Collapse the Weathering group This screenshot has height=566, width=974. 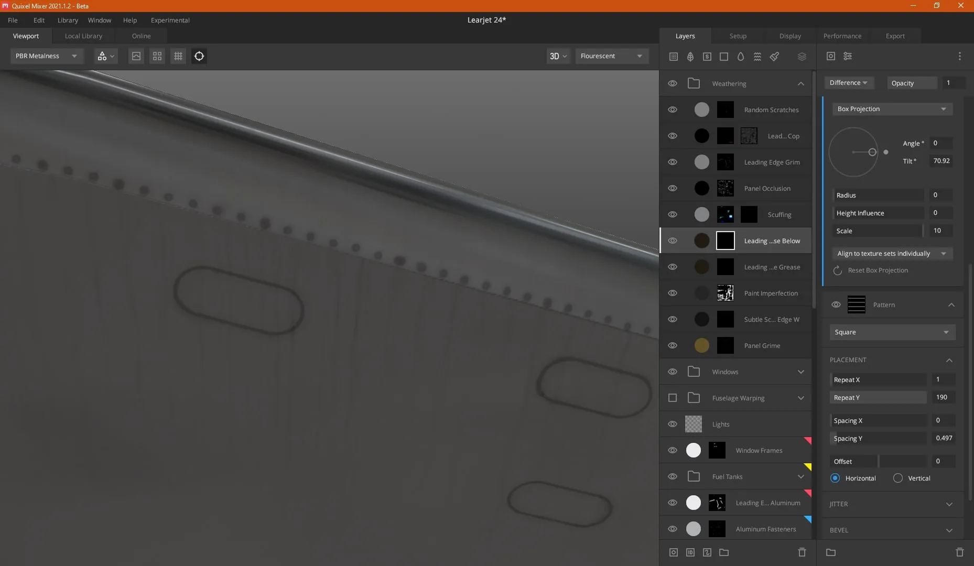point(801,83)
